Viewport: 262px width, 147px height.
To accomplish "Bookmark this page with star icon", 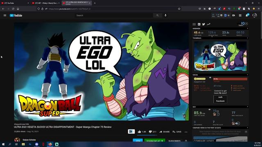I will (x=179, y=9).
